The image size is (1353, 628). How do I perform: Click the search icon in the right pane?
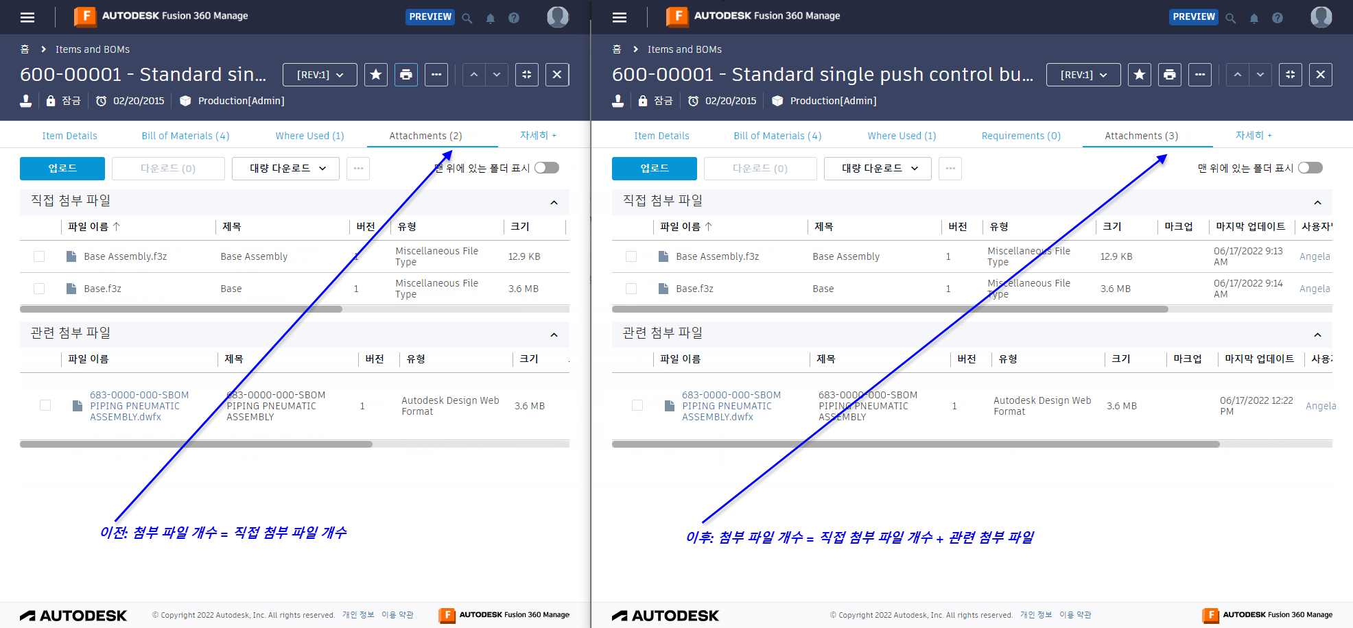point(1231,19)
